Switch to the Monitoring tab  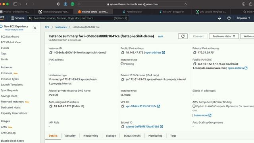coord(155,136)
